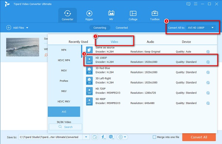222x144 pixels.
Task: Open settings gear for HD 720P profile
Action: pos(208,93)
